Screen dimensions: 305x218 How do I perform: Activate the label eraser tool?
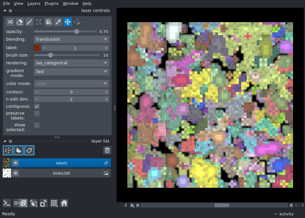coord(20,22)
